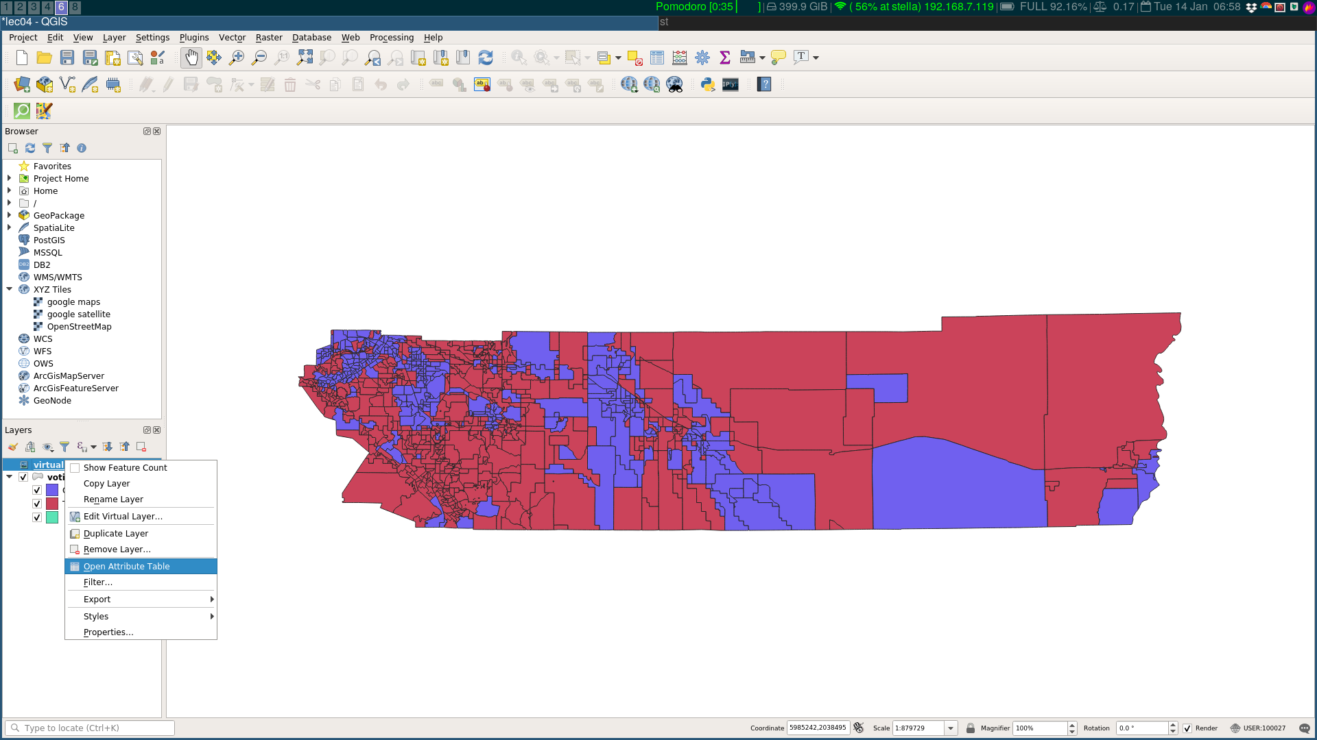Collapse the XYZ Tiles tree node

point(10,290)
